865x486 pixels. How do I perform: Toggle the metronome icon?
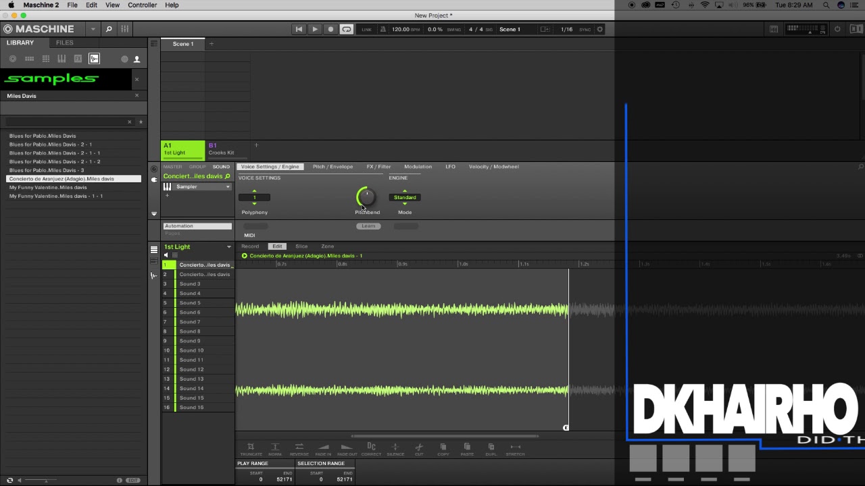click(x=383, y=29)
